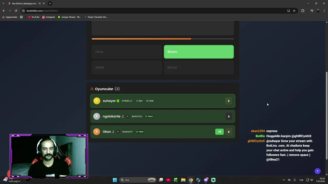This screenshot has width=328, height=184.
Task: Go back using the browser back arrow
Action: click(4, 11)
